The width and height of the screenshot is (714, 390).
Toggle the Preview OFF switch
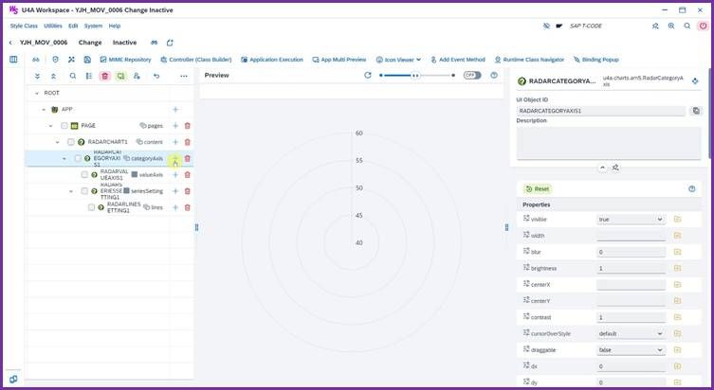tap(472, 75)
